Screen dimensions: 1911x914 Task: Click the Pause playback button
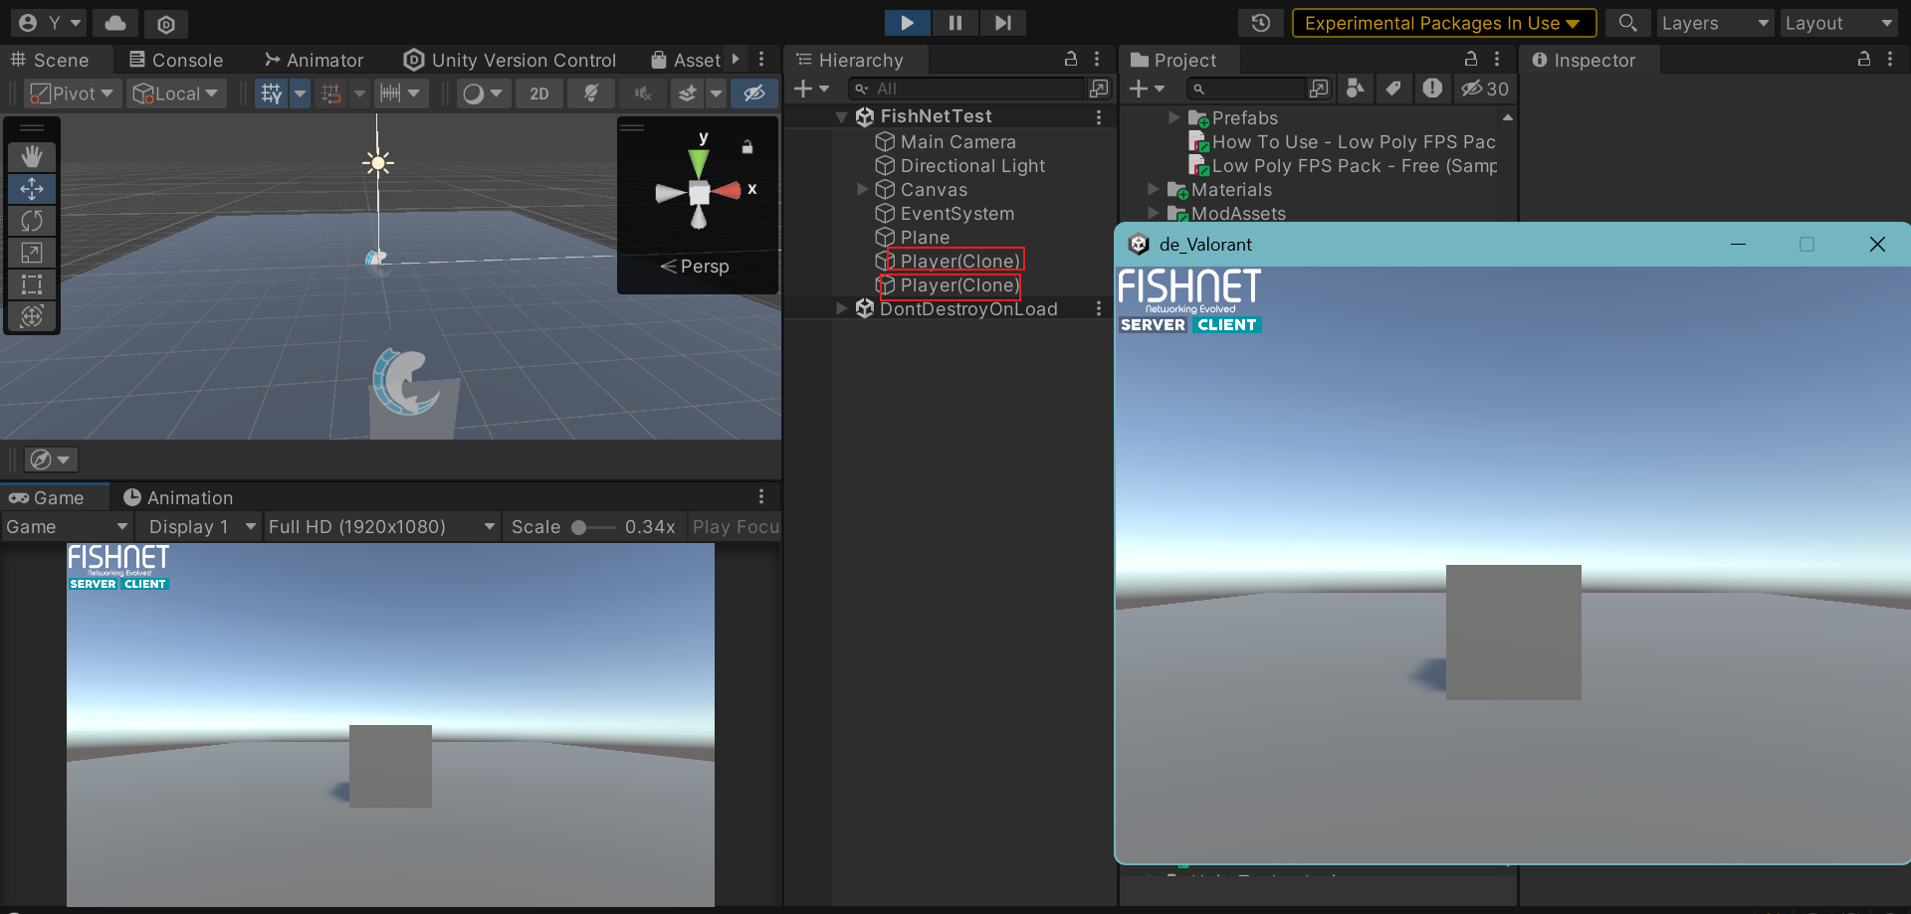coord(955,23)
